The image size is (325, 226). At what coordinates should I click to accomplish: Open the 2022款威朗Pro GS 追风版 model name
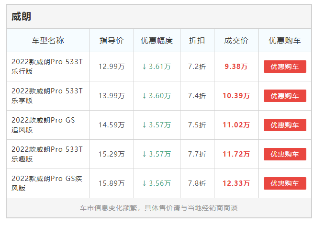43,125
